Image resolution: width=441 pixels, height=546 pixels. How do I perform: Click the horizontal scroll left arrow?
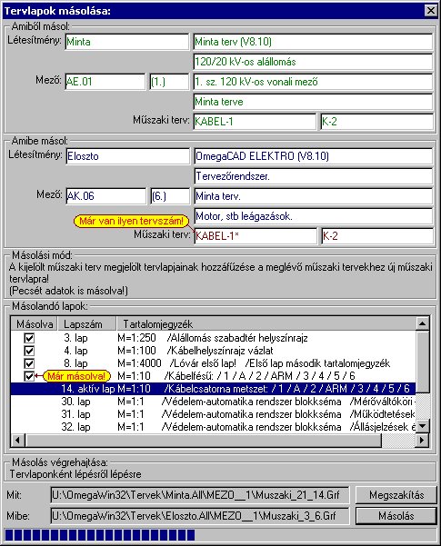pos(17,440)
